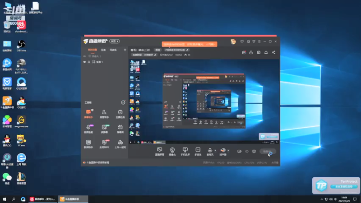Click the start streaming button
361x203 pixels.
point(268,151)
